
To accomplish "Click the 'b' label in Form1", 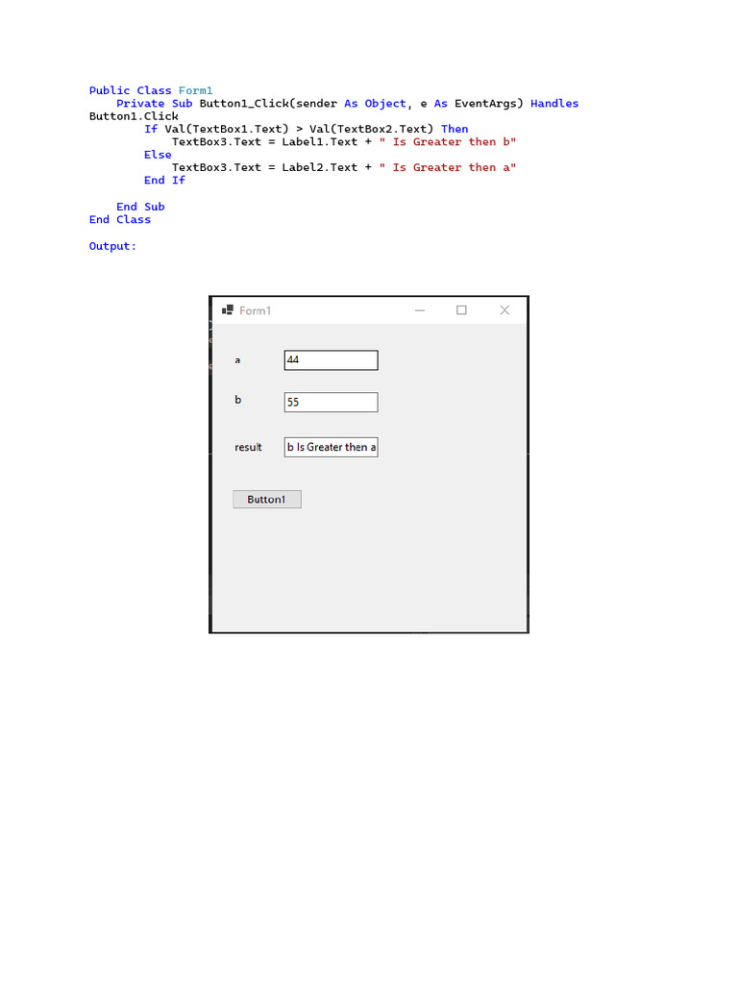I will coord(238,400).
